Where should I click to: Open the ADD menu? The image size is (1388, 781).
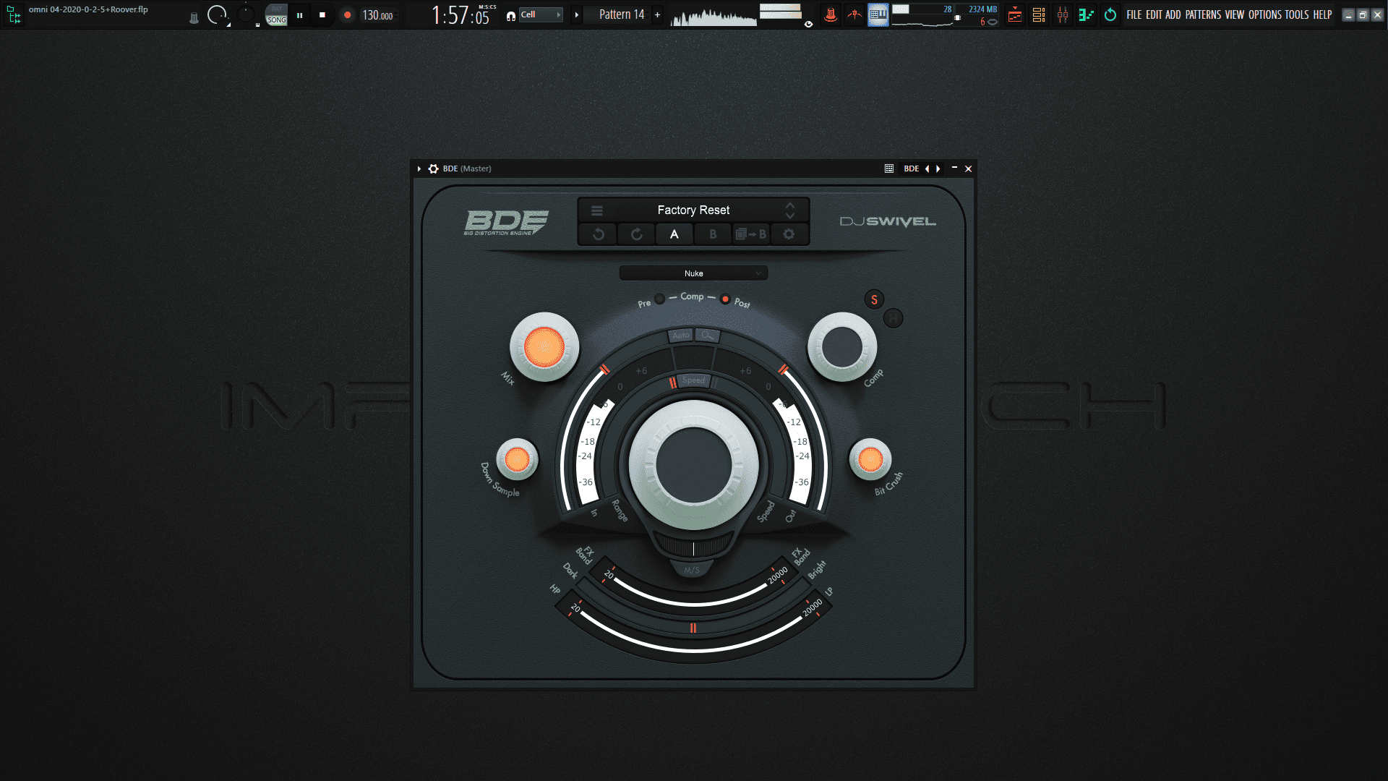click(x=1173, y=14)
